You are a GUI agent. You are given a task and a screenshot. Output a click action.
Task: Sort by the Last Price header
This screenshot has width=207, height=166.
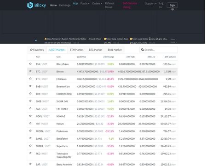coord(81,57)
